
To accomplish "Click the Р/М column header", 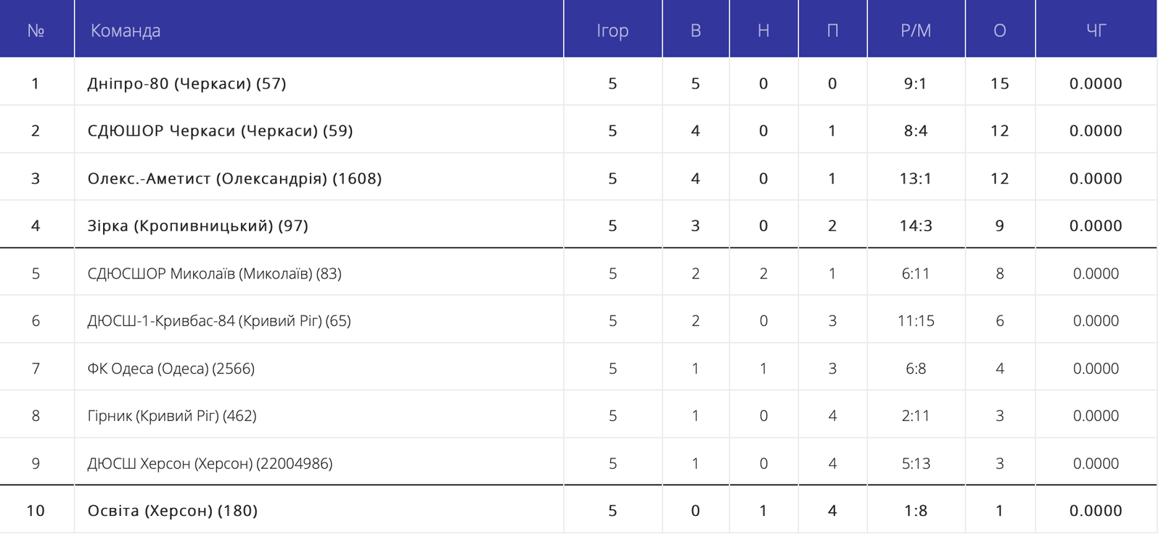I will [916, 30].
